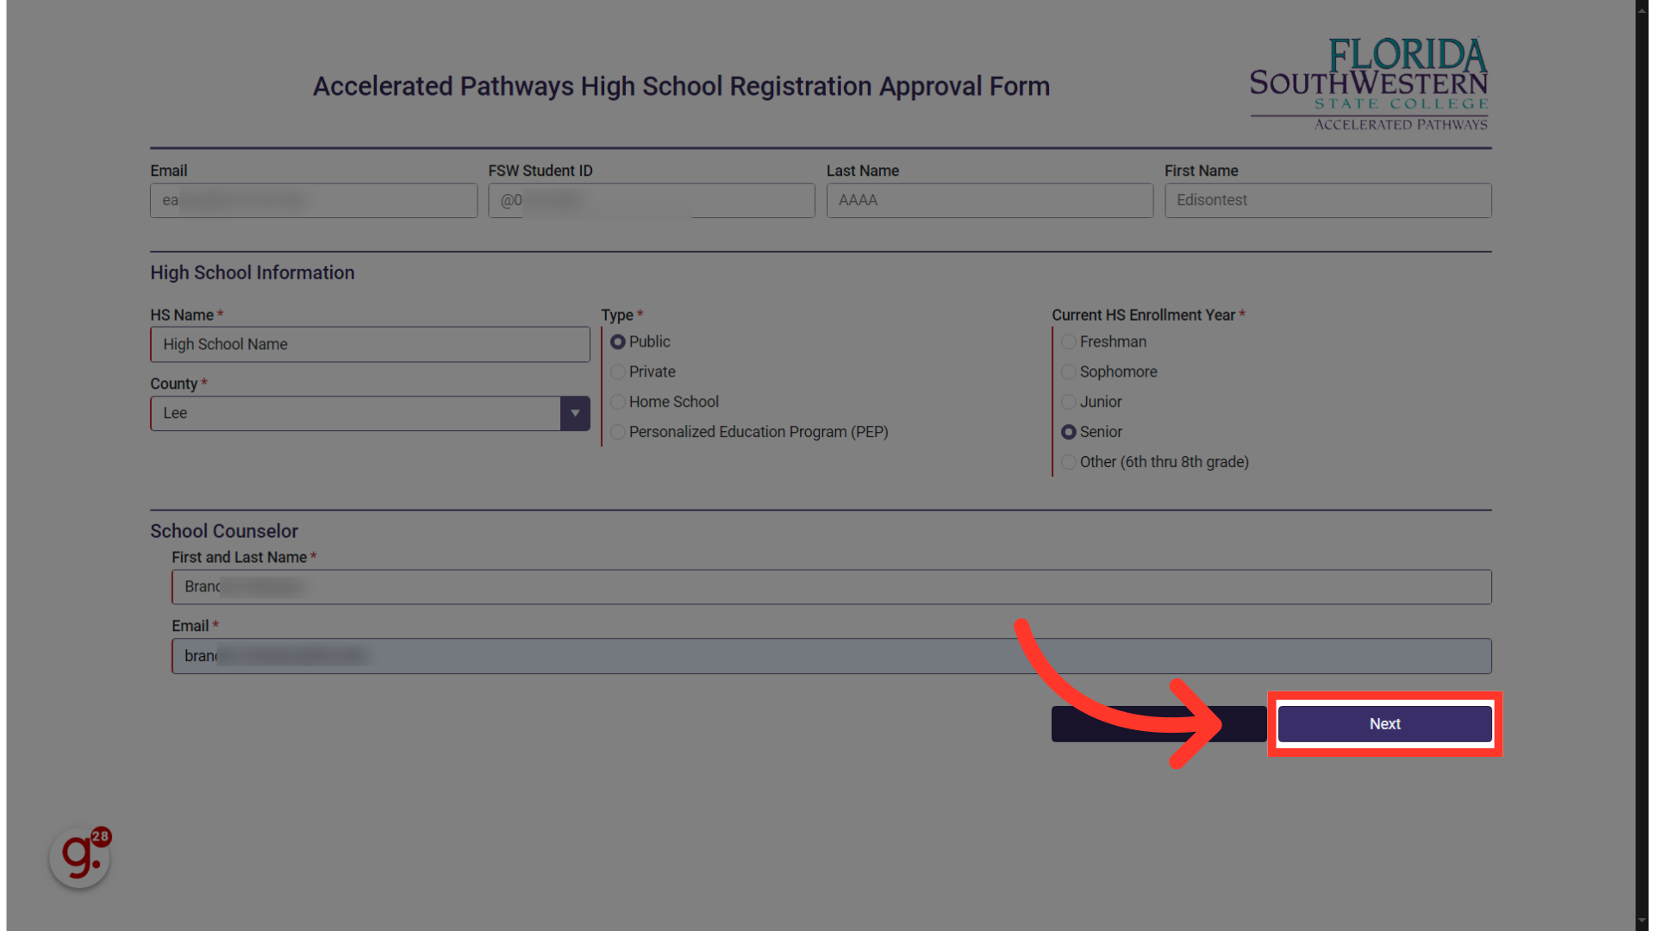Select the Sophomore enrollment year
The width and height of the screenshot is (1655, 931).
click(x=1069, y=372)
